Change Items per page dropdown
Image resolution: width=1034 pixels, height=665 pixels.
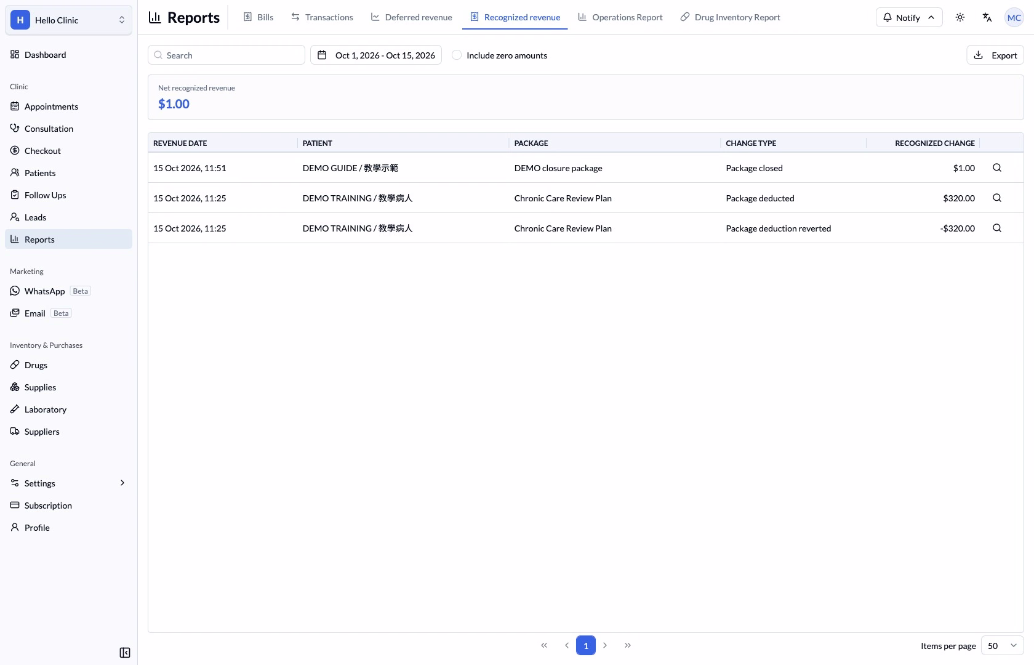pyautogui.click(x=1002, y=645)
